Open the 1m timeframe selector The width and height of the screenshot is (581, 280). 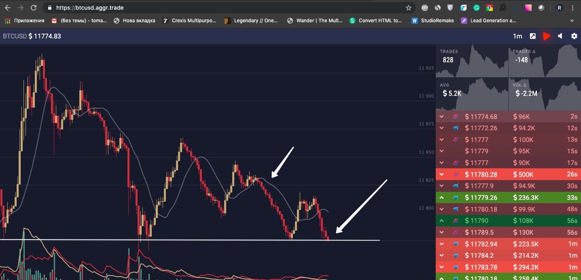point(517,36)
